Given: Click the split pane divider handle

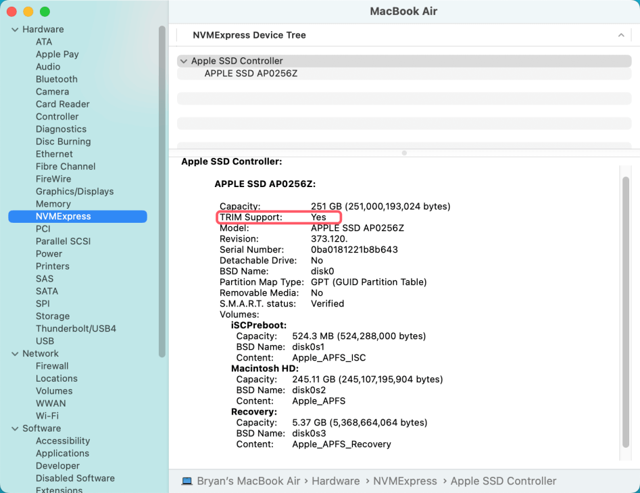Looking at the screenshot, I should [x=404, y=153].
